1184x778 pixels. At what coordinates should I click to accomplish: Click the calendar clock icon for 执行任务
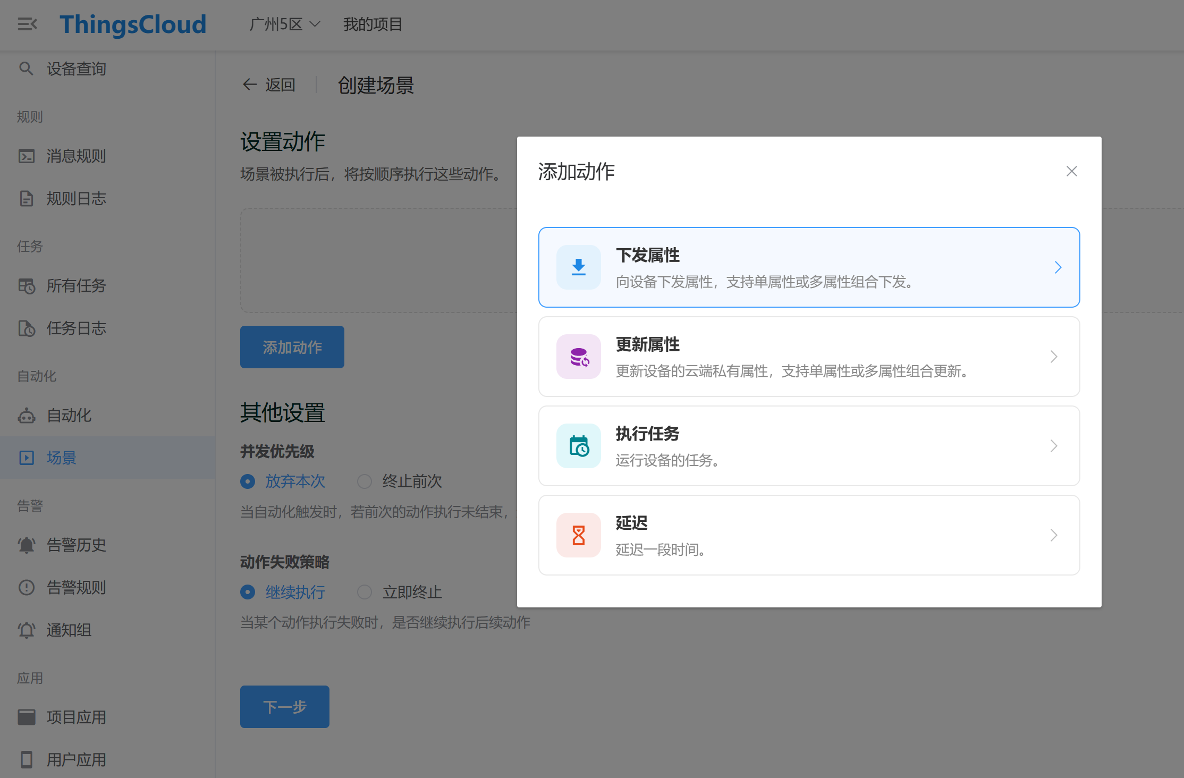578,446
